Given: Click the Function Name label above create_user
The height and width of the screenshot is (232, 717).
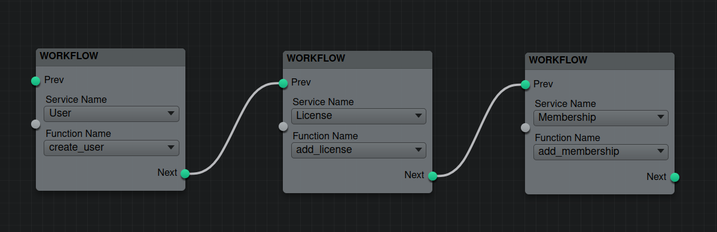Looking at the screenshot, I should point(78,134).
